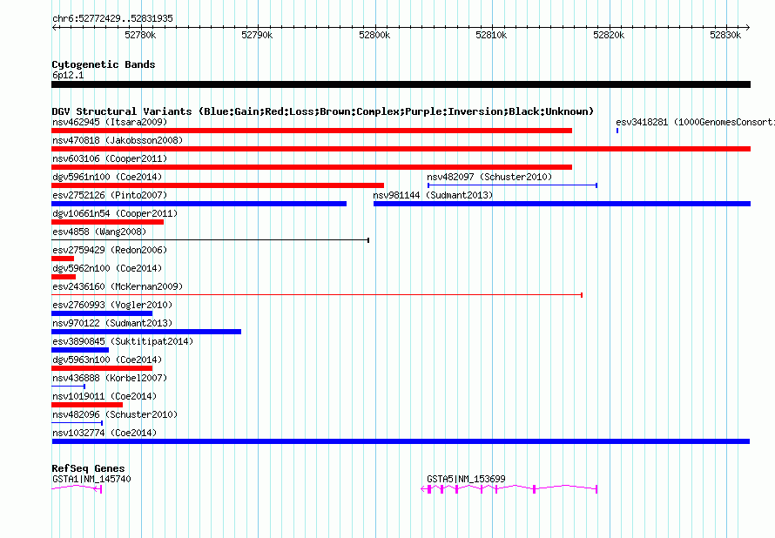Click the dgv5962n100 (Coe2014) short red bar
The width and height of the screenshot is (775, 538).
(64, 277)
